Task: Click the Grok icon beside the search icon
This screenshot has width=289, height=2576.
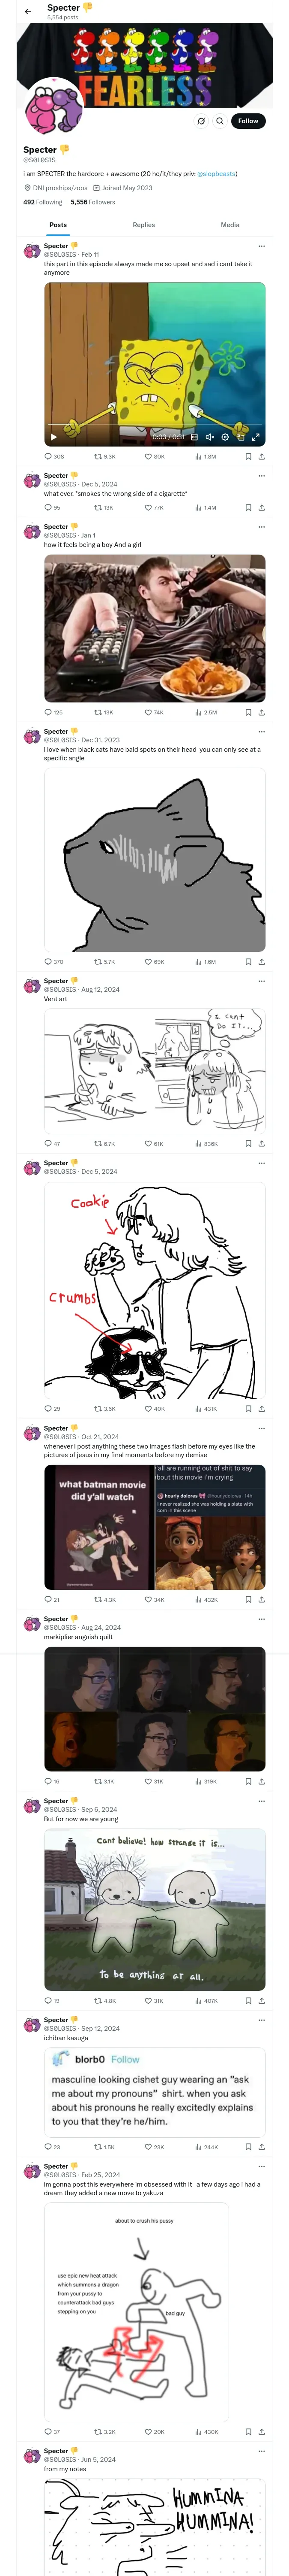Action: click(200, 121)
